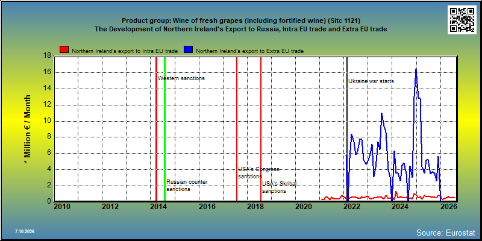Click the "Western sanctions" annotation
This screenshot has width=482, height=241.
tap(181, 78)
